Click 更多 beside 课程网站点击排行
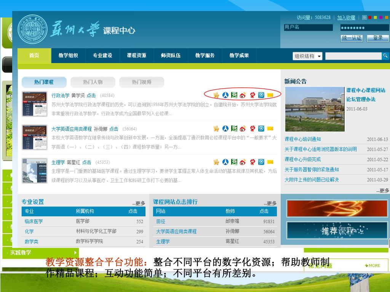The width and height of the screenshot is (390, 292). 270,203
